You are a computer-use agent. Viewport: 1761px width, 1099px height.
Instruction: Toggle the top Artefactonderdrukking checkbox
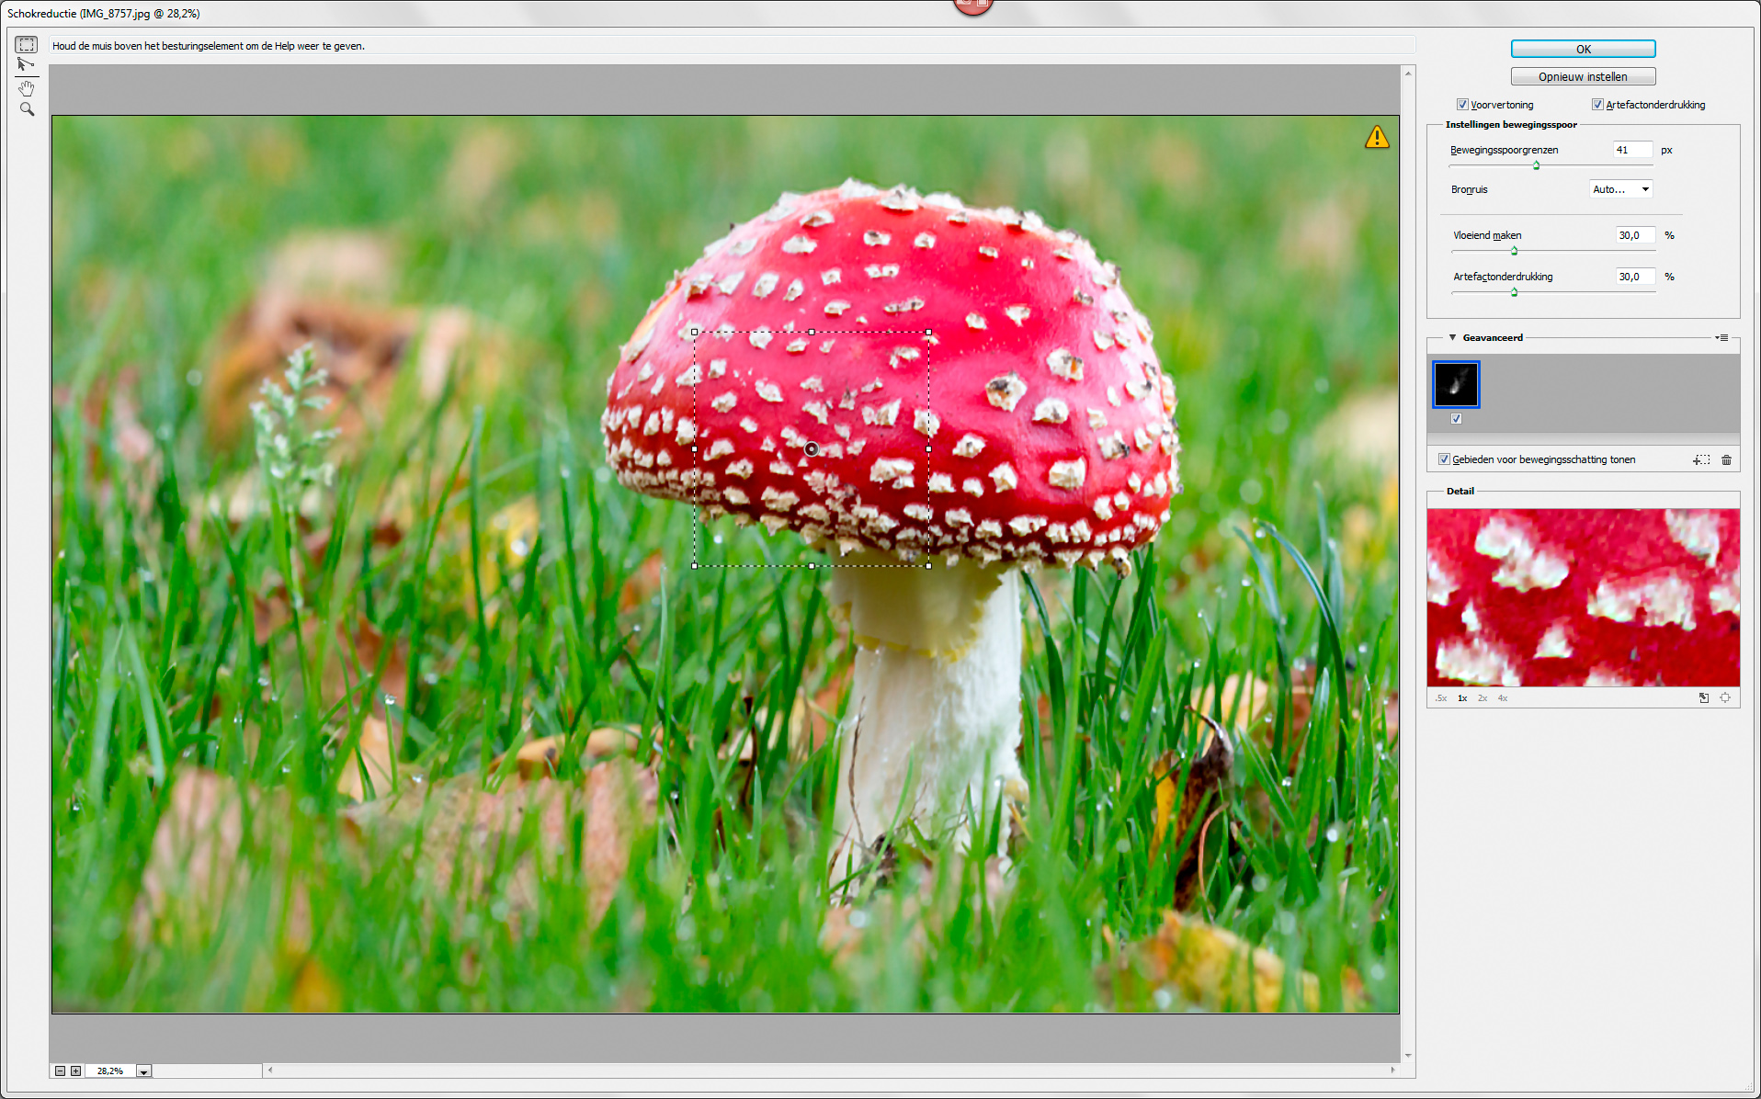1597,105
